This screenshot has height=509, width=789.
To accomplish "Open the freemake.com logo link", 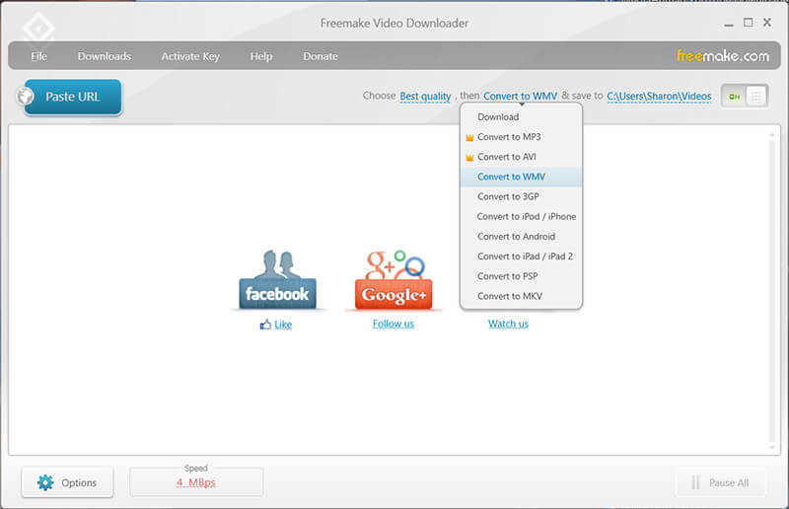I will [x=723, y=56].
